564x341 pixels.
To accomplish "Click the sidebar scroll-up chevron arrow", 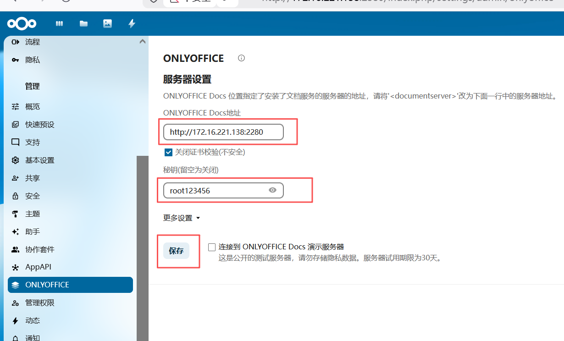I will point(142,42).
